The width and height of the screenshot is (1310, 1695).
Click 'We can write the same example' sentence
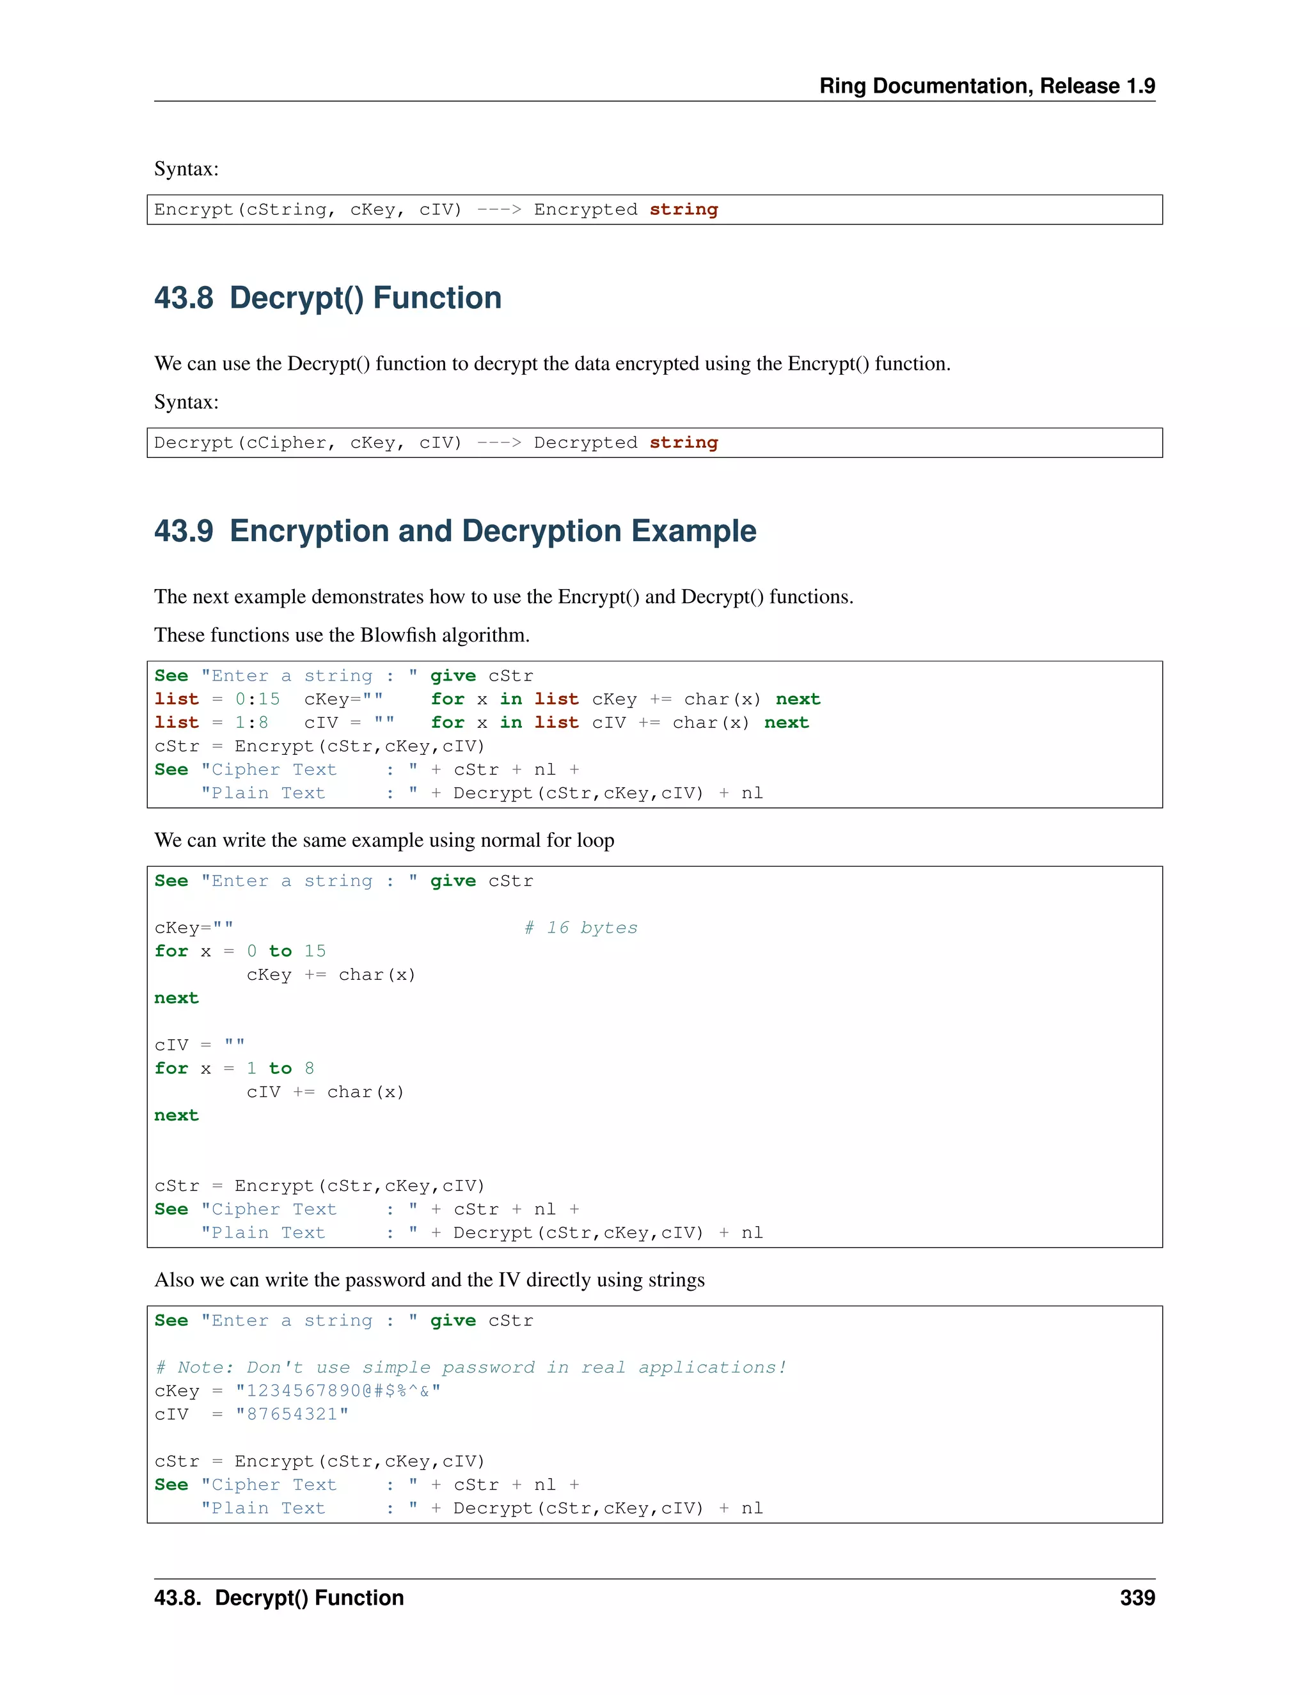(x=384, y=840)
